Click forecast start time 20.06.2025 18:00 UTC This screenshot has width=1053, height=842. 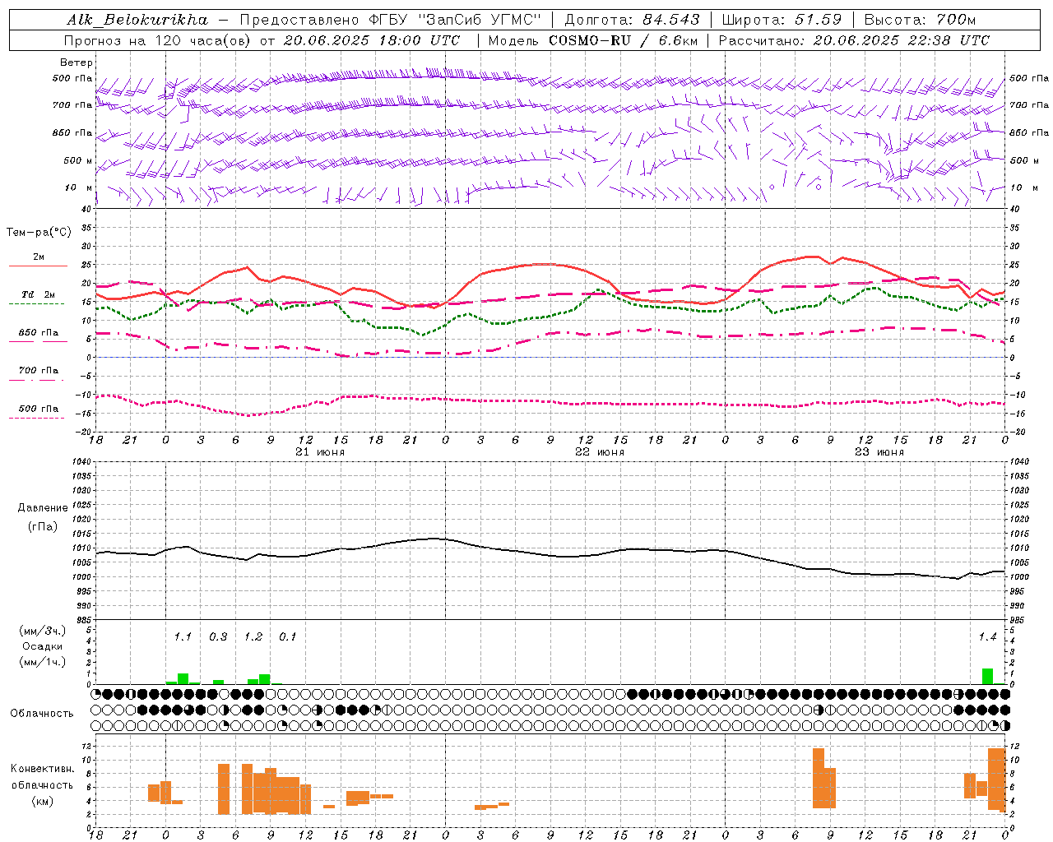pos(372,40)
